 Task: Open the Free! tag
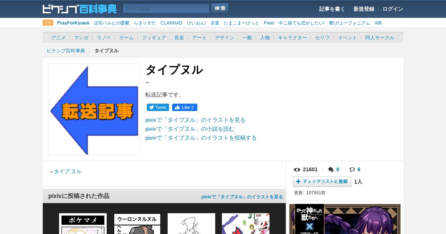tap(269, 23)
